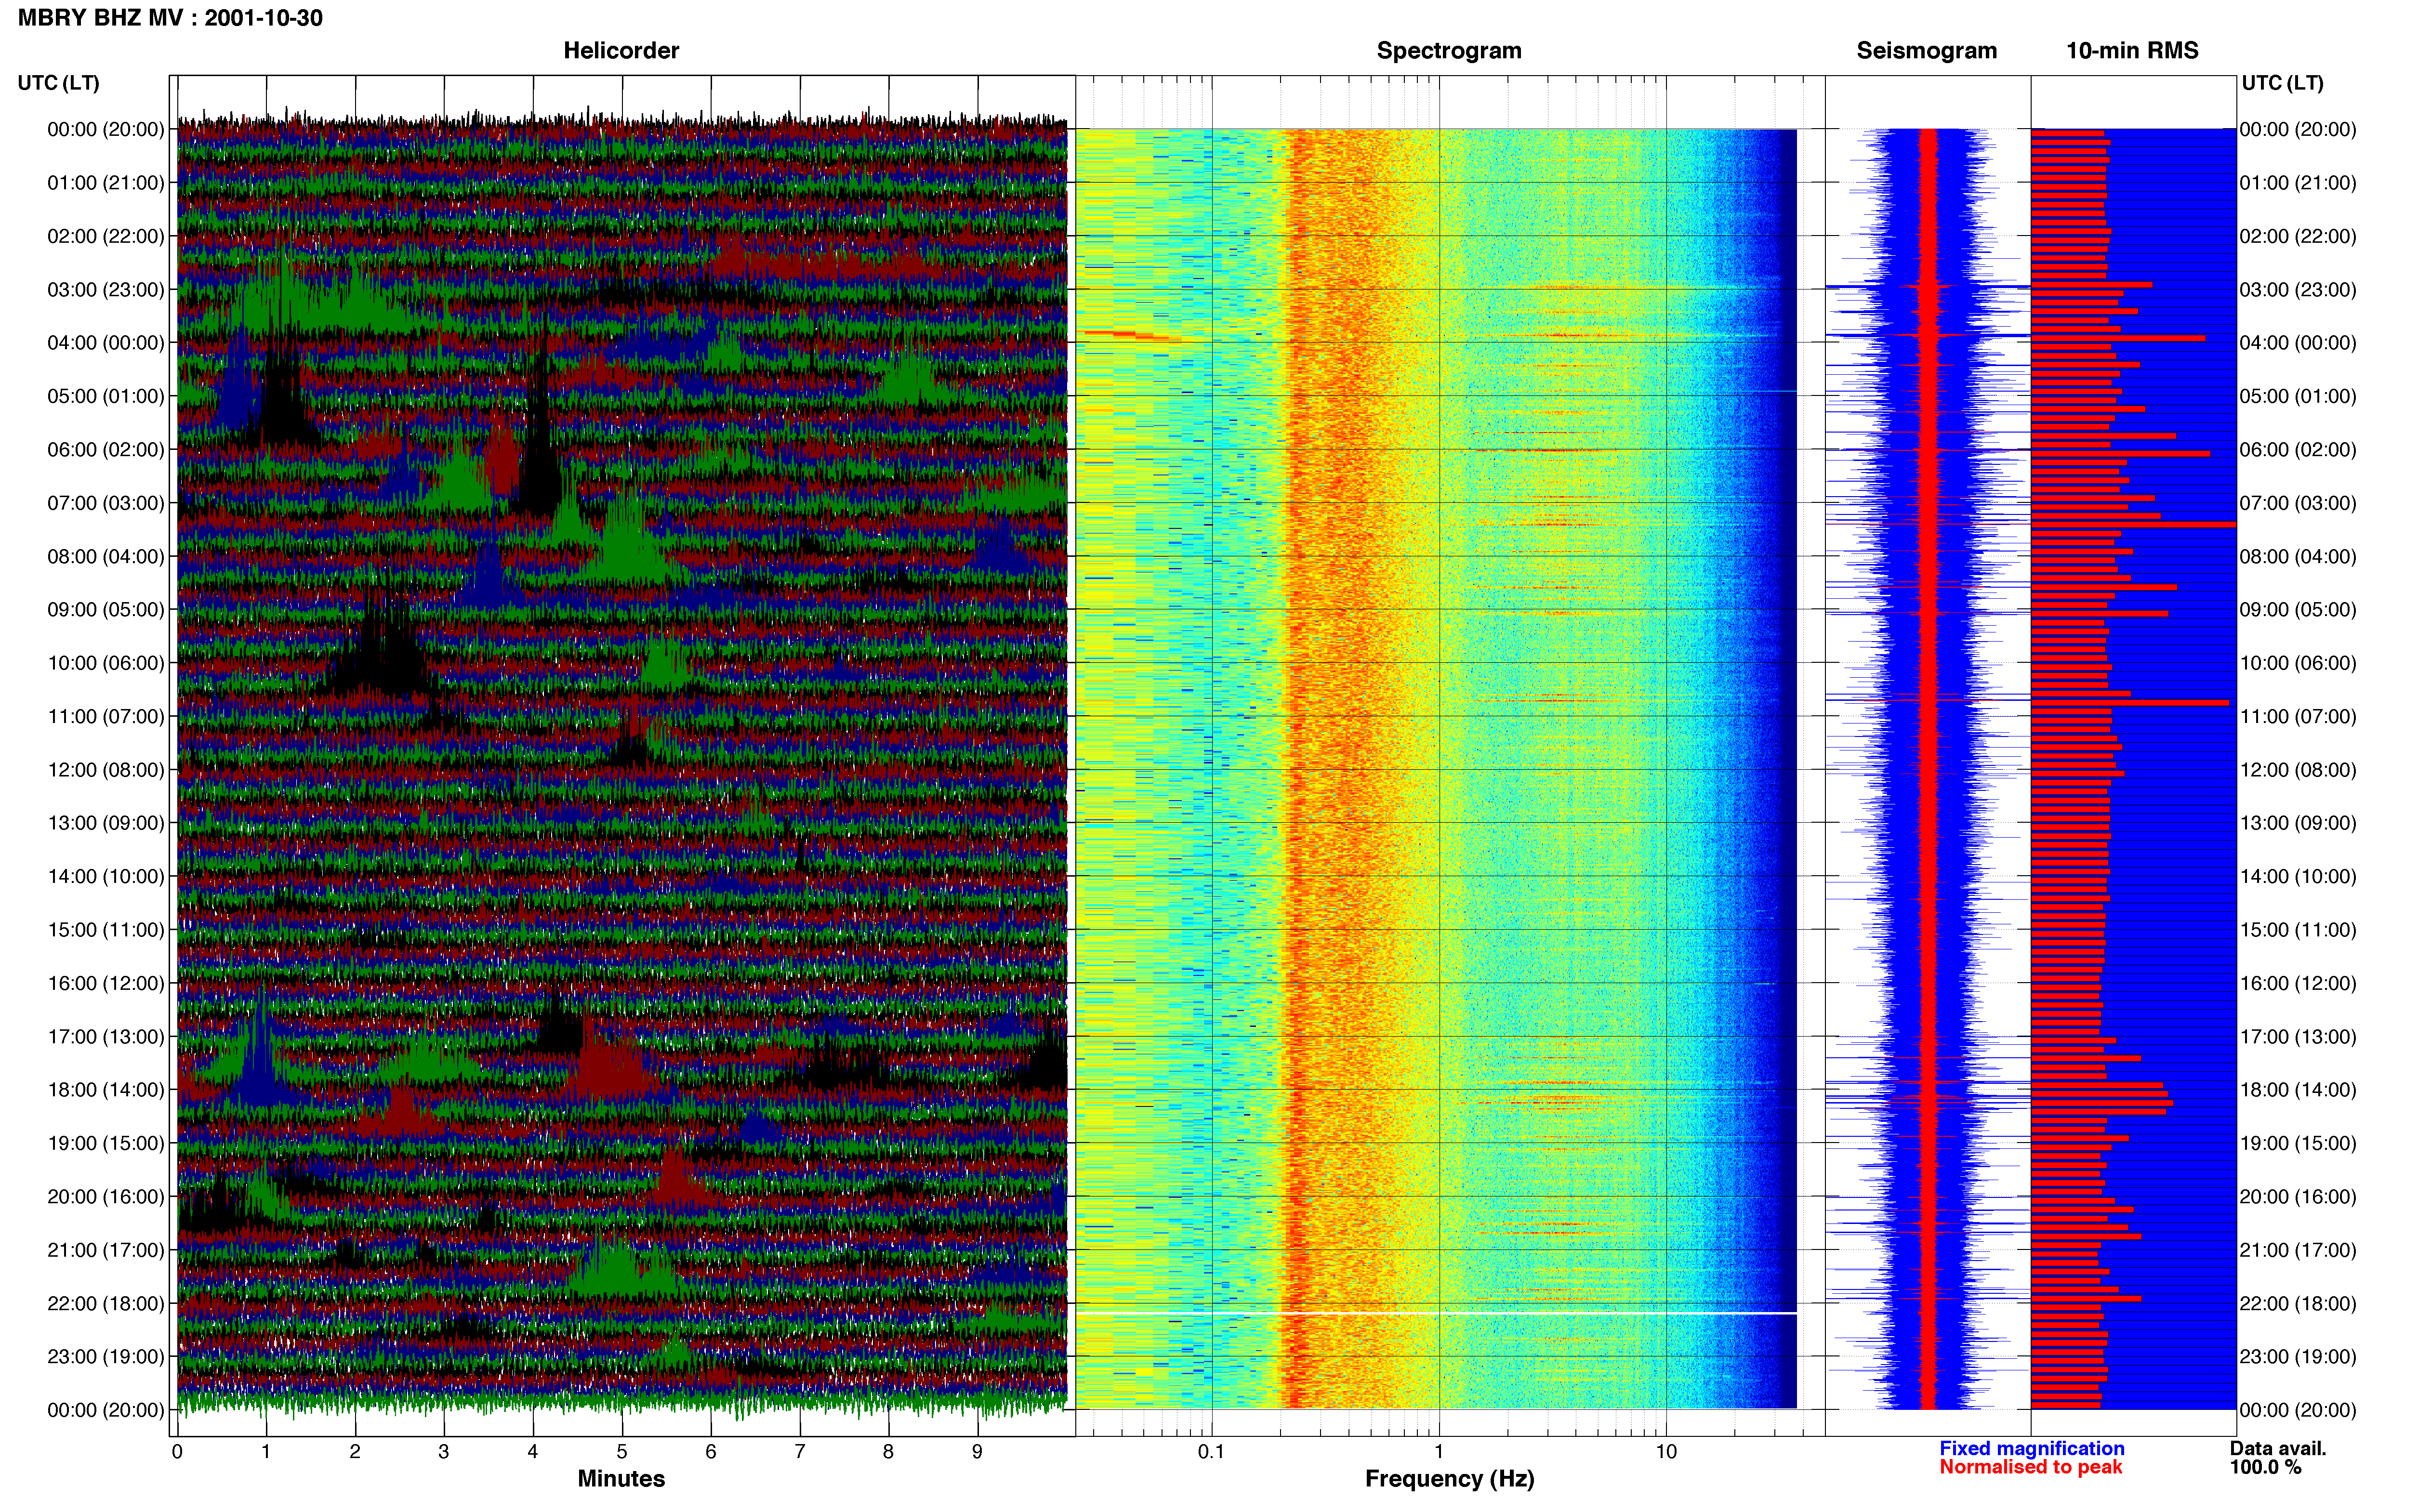Click the 5 tick on the Minutes axis

click(x=622, y=1451)
